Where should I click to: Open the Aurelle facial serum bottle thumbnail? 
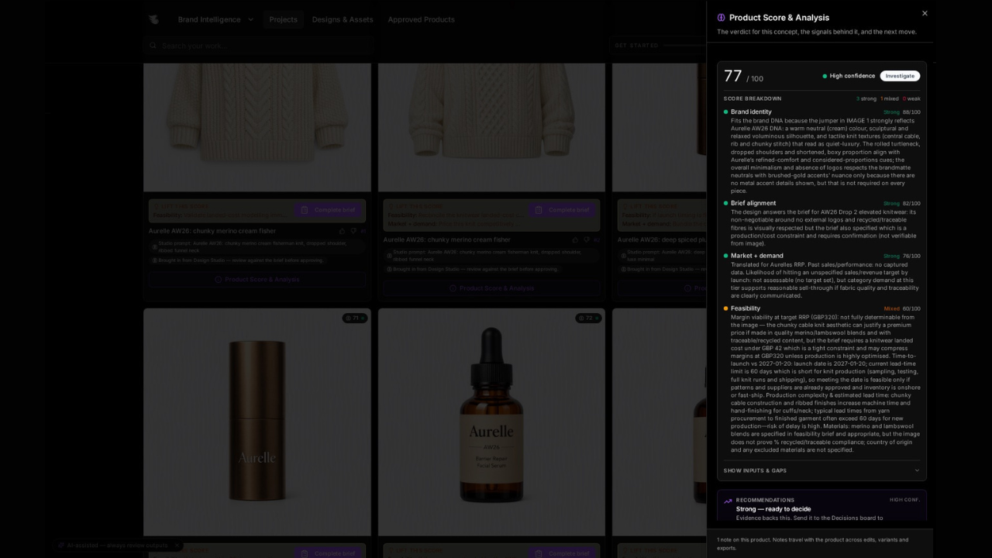[x=491, y=422]
